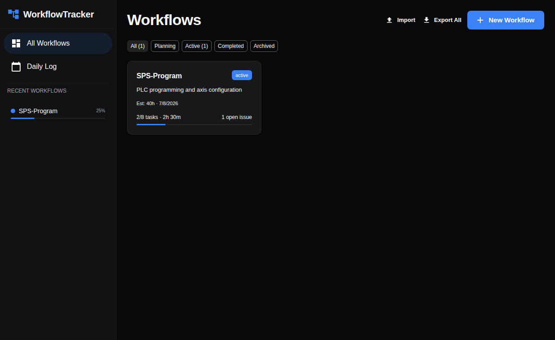
Task: Click the sidebar SPS-Program progress bar
Action: pos(58,118)
